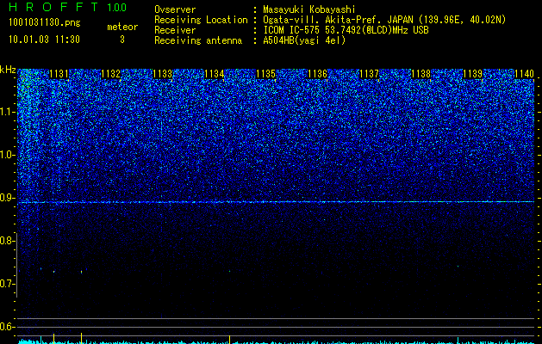Viewport: 542px width, 344px height.
Task: Click the 'Receiving Location' field label
Action: pyautogui.click(x=201, y=20)
